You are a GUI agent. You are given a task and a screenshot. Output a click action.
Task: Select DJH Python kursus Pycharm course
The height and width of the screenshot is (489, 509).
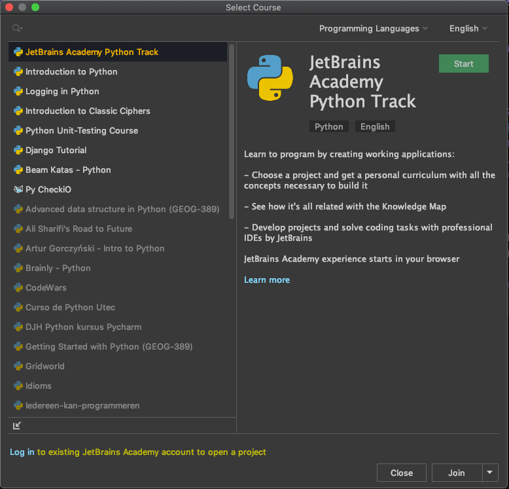click(118, 327)
